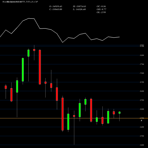The height and width of the screenshot is (148, 148).
Task: Click the 15250 price axis label
Action: (x=142, y=109)
